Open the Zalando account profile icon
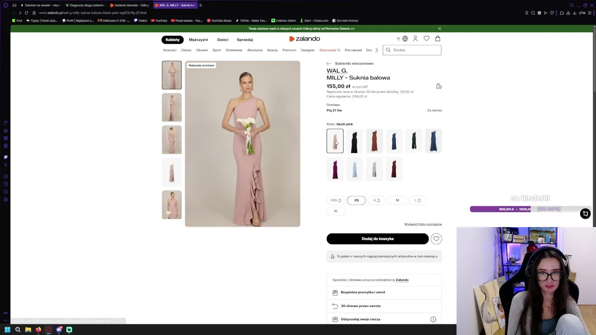Screen dimensions: 596x335 (x=415, y=39)
